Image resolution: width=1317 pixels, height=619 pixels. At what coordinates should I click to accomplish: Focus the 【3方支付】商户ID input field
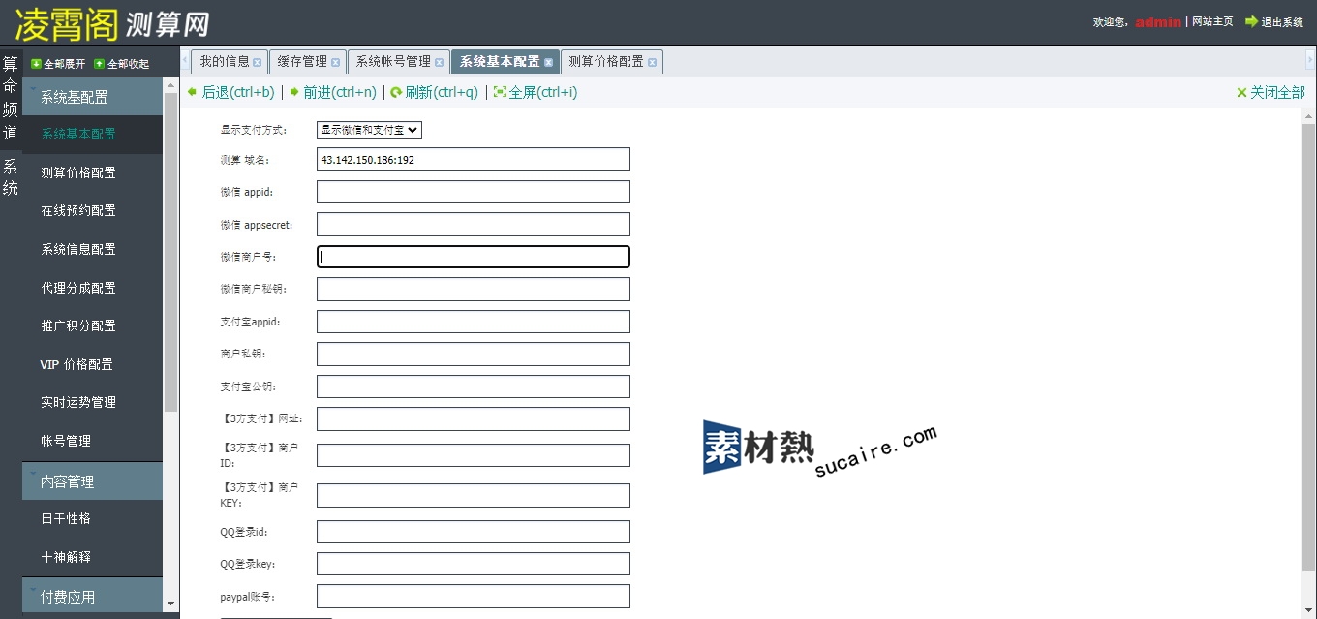point(474,455)
